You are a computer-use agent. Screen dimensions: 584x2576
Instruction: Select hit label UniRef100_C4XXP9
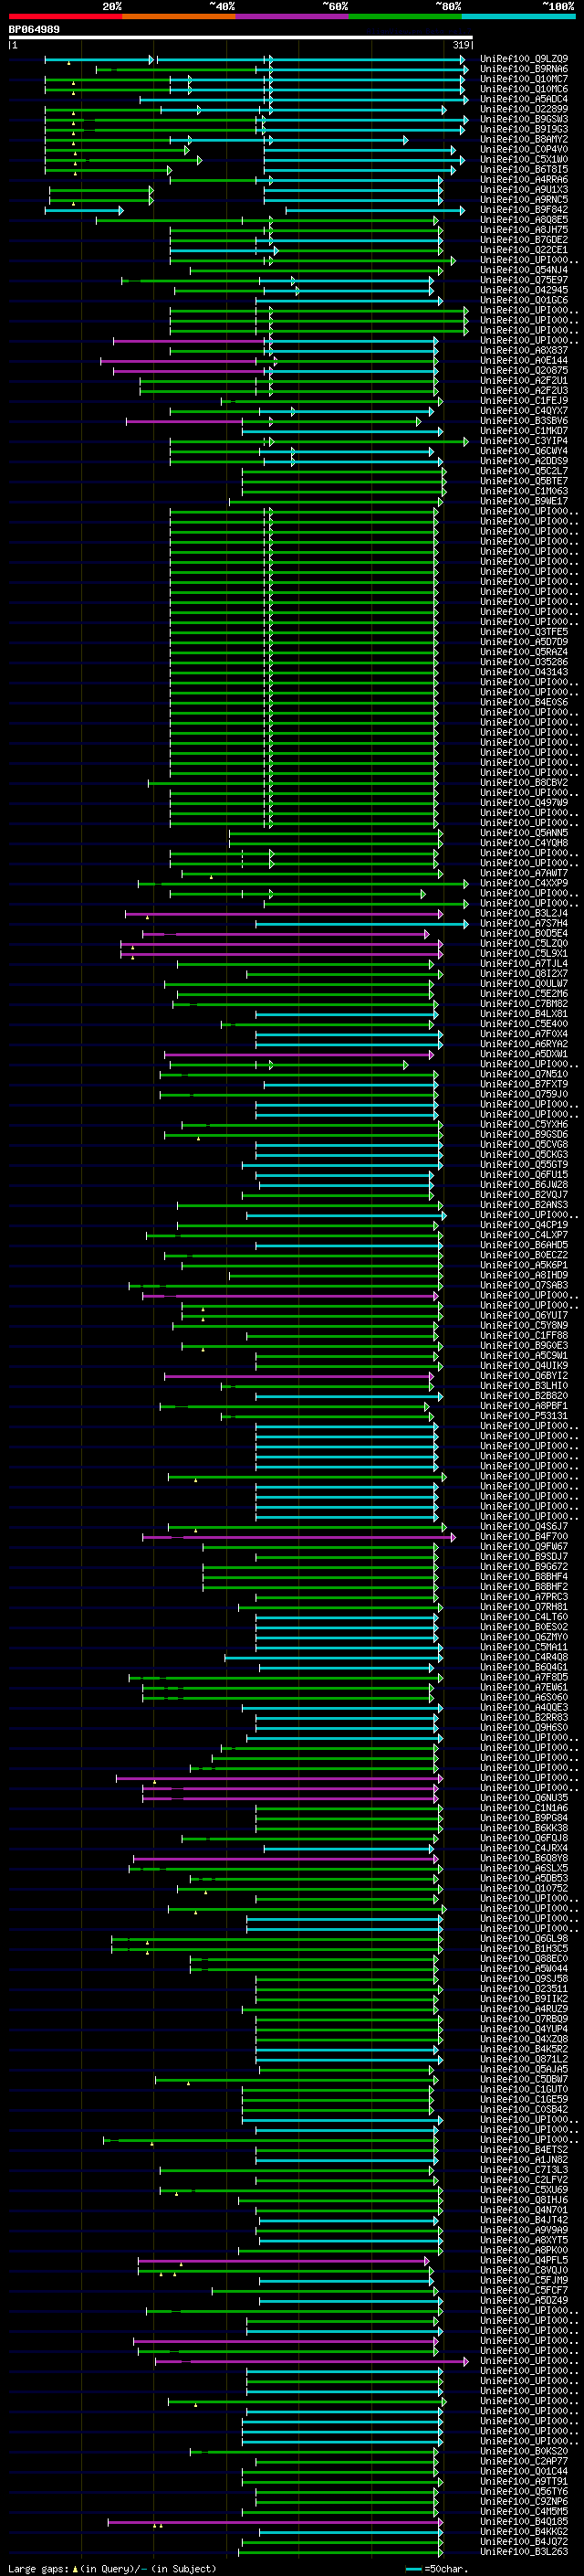pyautogui.click(x=524, y=882)
